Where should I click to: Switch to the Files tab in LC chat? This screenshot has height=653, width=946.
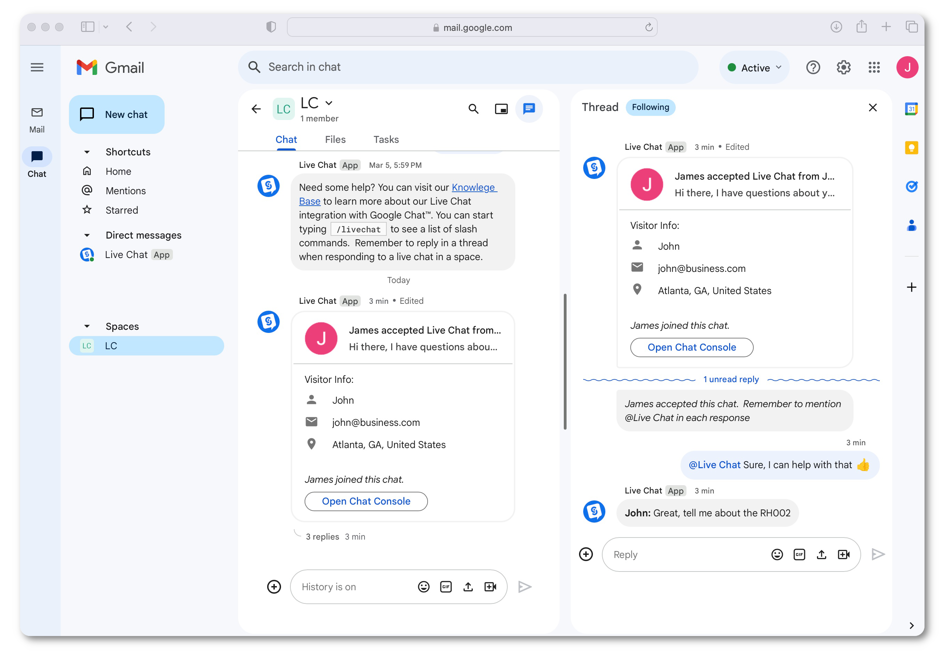click(x=335, y=139)
